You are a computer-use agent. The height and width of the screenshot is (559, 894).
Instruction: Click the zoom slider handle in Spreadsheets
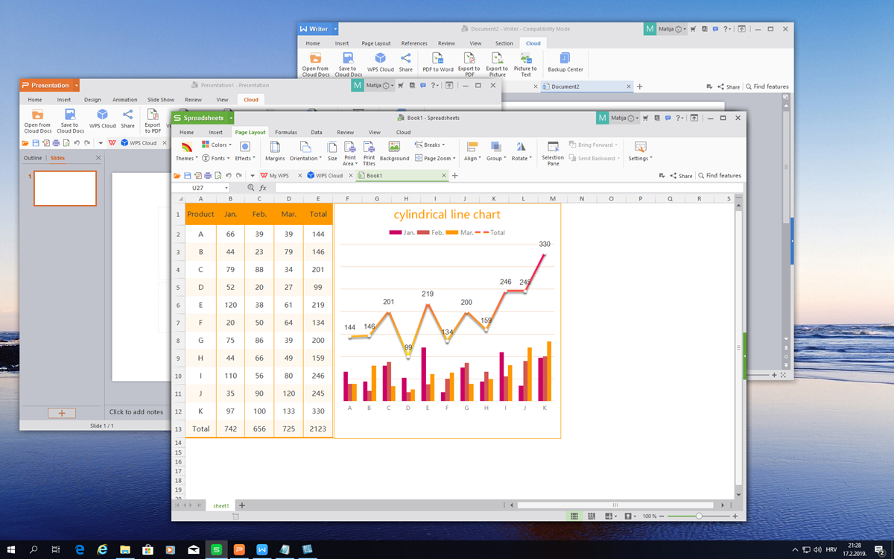pyautogui.click(x=699, y=516)
